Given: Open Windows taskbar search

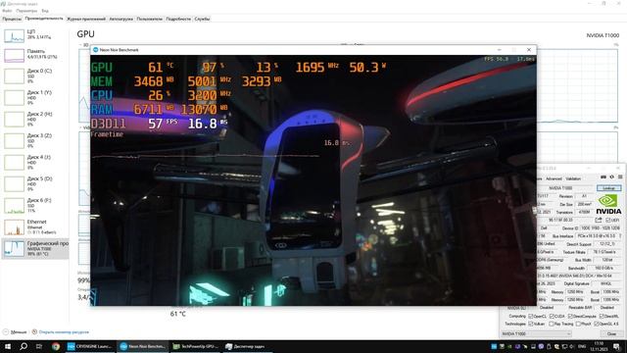Looking at the screenshot, I should click(24, 346).
